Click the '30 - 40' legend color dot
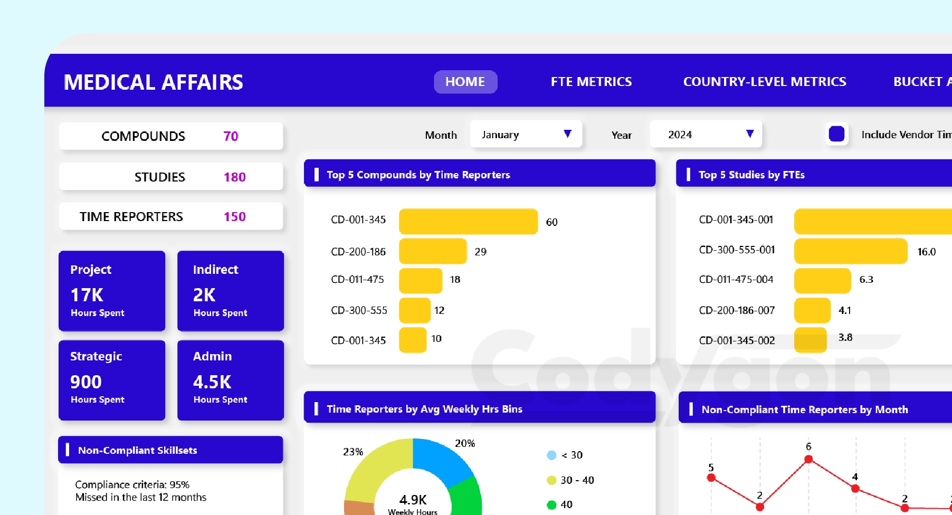Image resolution: width=952 pixels, height=515 pixels. [551, 480]
